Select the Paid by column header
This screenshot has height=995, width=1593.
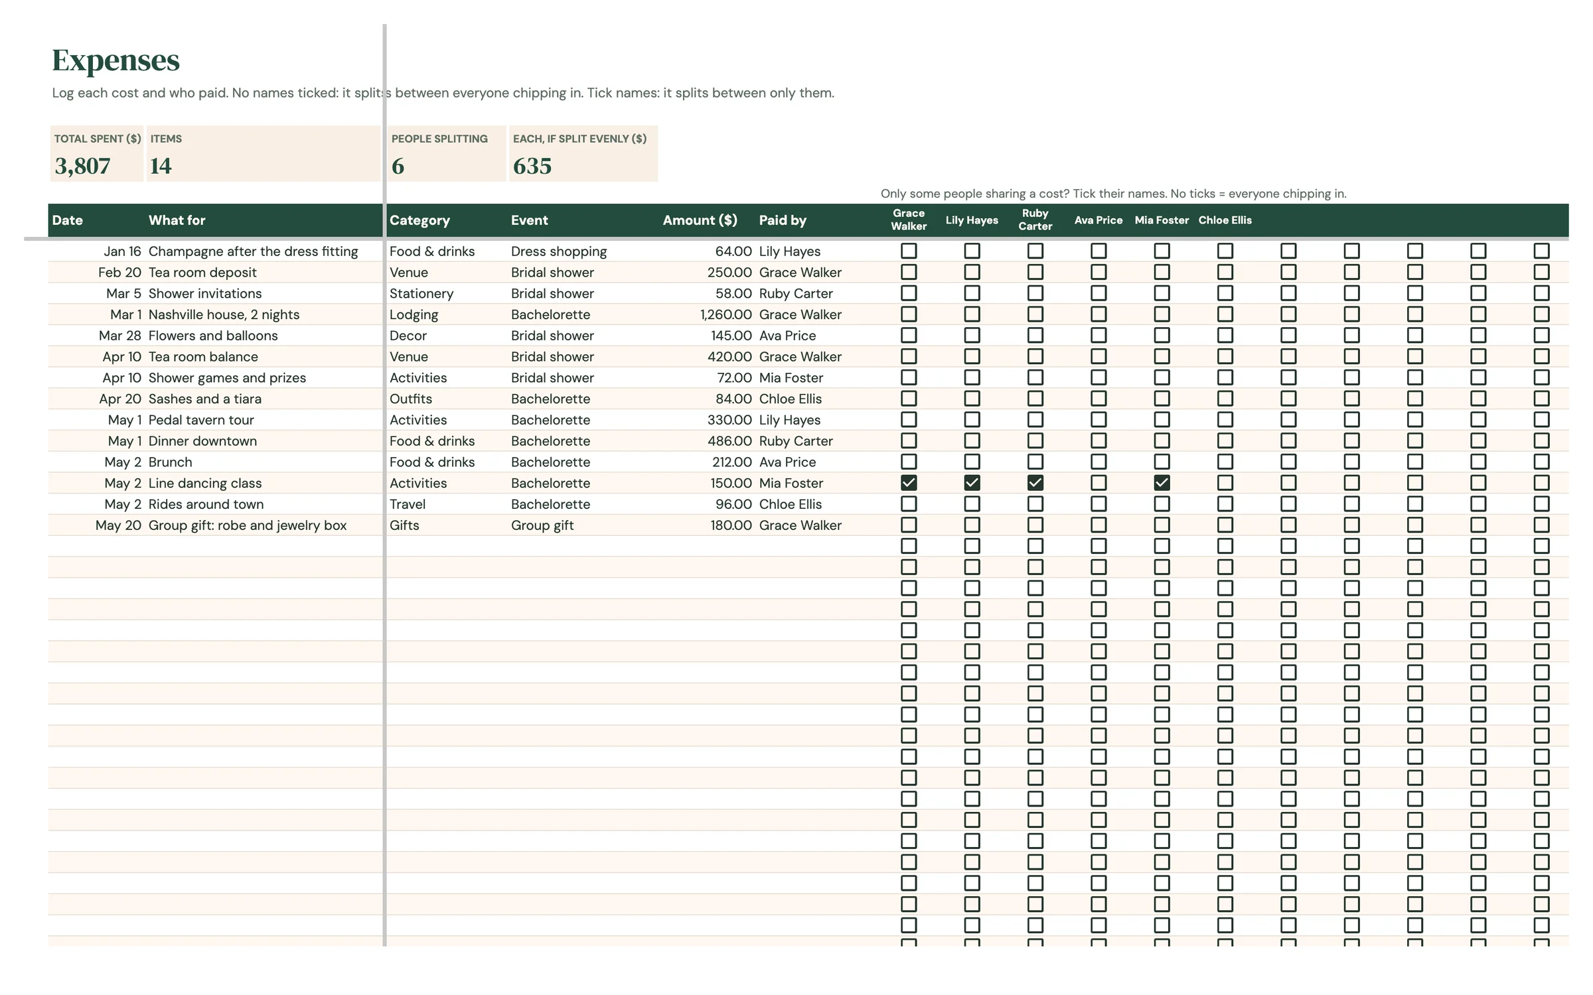point(783,220)
